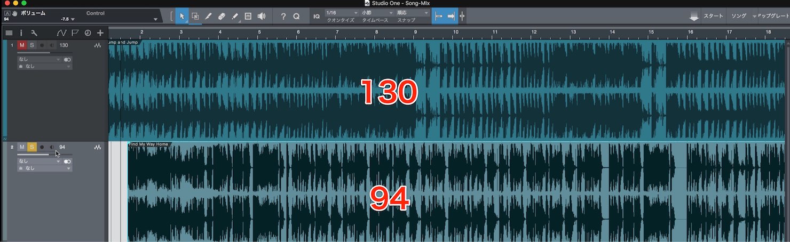Image resolution: width=790 pixels, height=242 pixels.
Task: Solo track 1 with S button
Action: pyautogui.click(x=31, y=45)
